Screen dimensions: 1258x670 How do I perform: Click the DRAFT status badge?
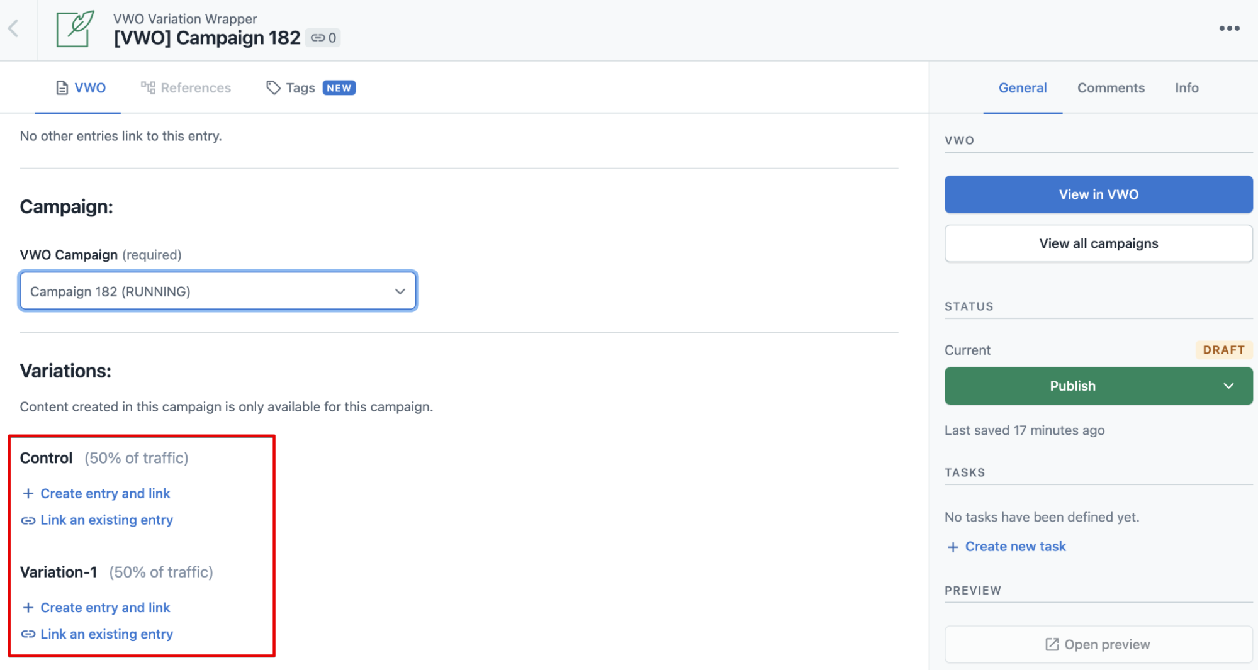click(x=1223, y=350)
